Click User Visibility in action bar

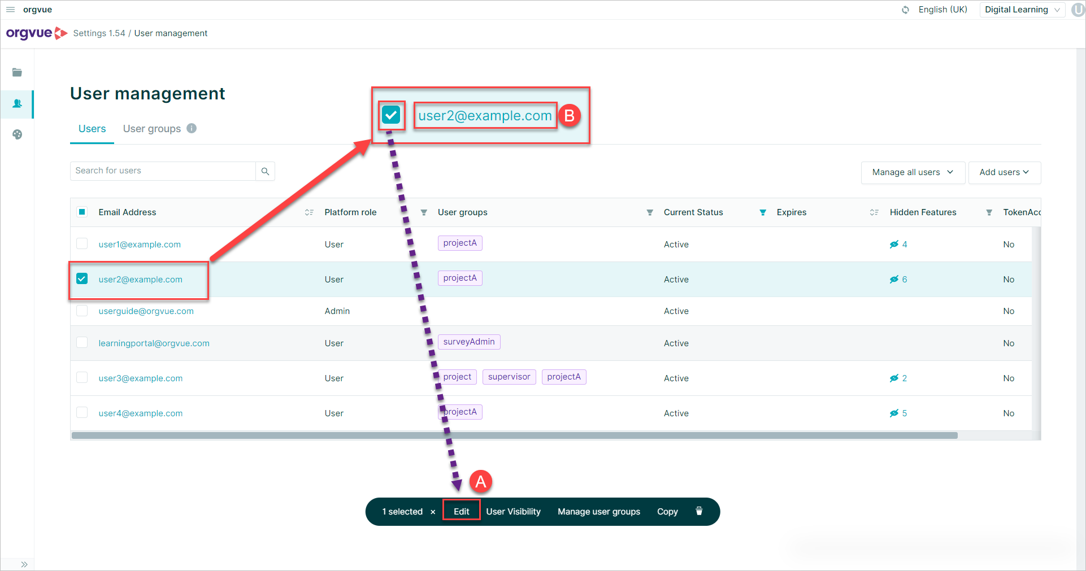pyautogui.click(x=513, y=512)
